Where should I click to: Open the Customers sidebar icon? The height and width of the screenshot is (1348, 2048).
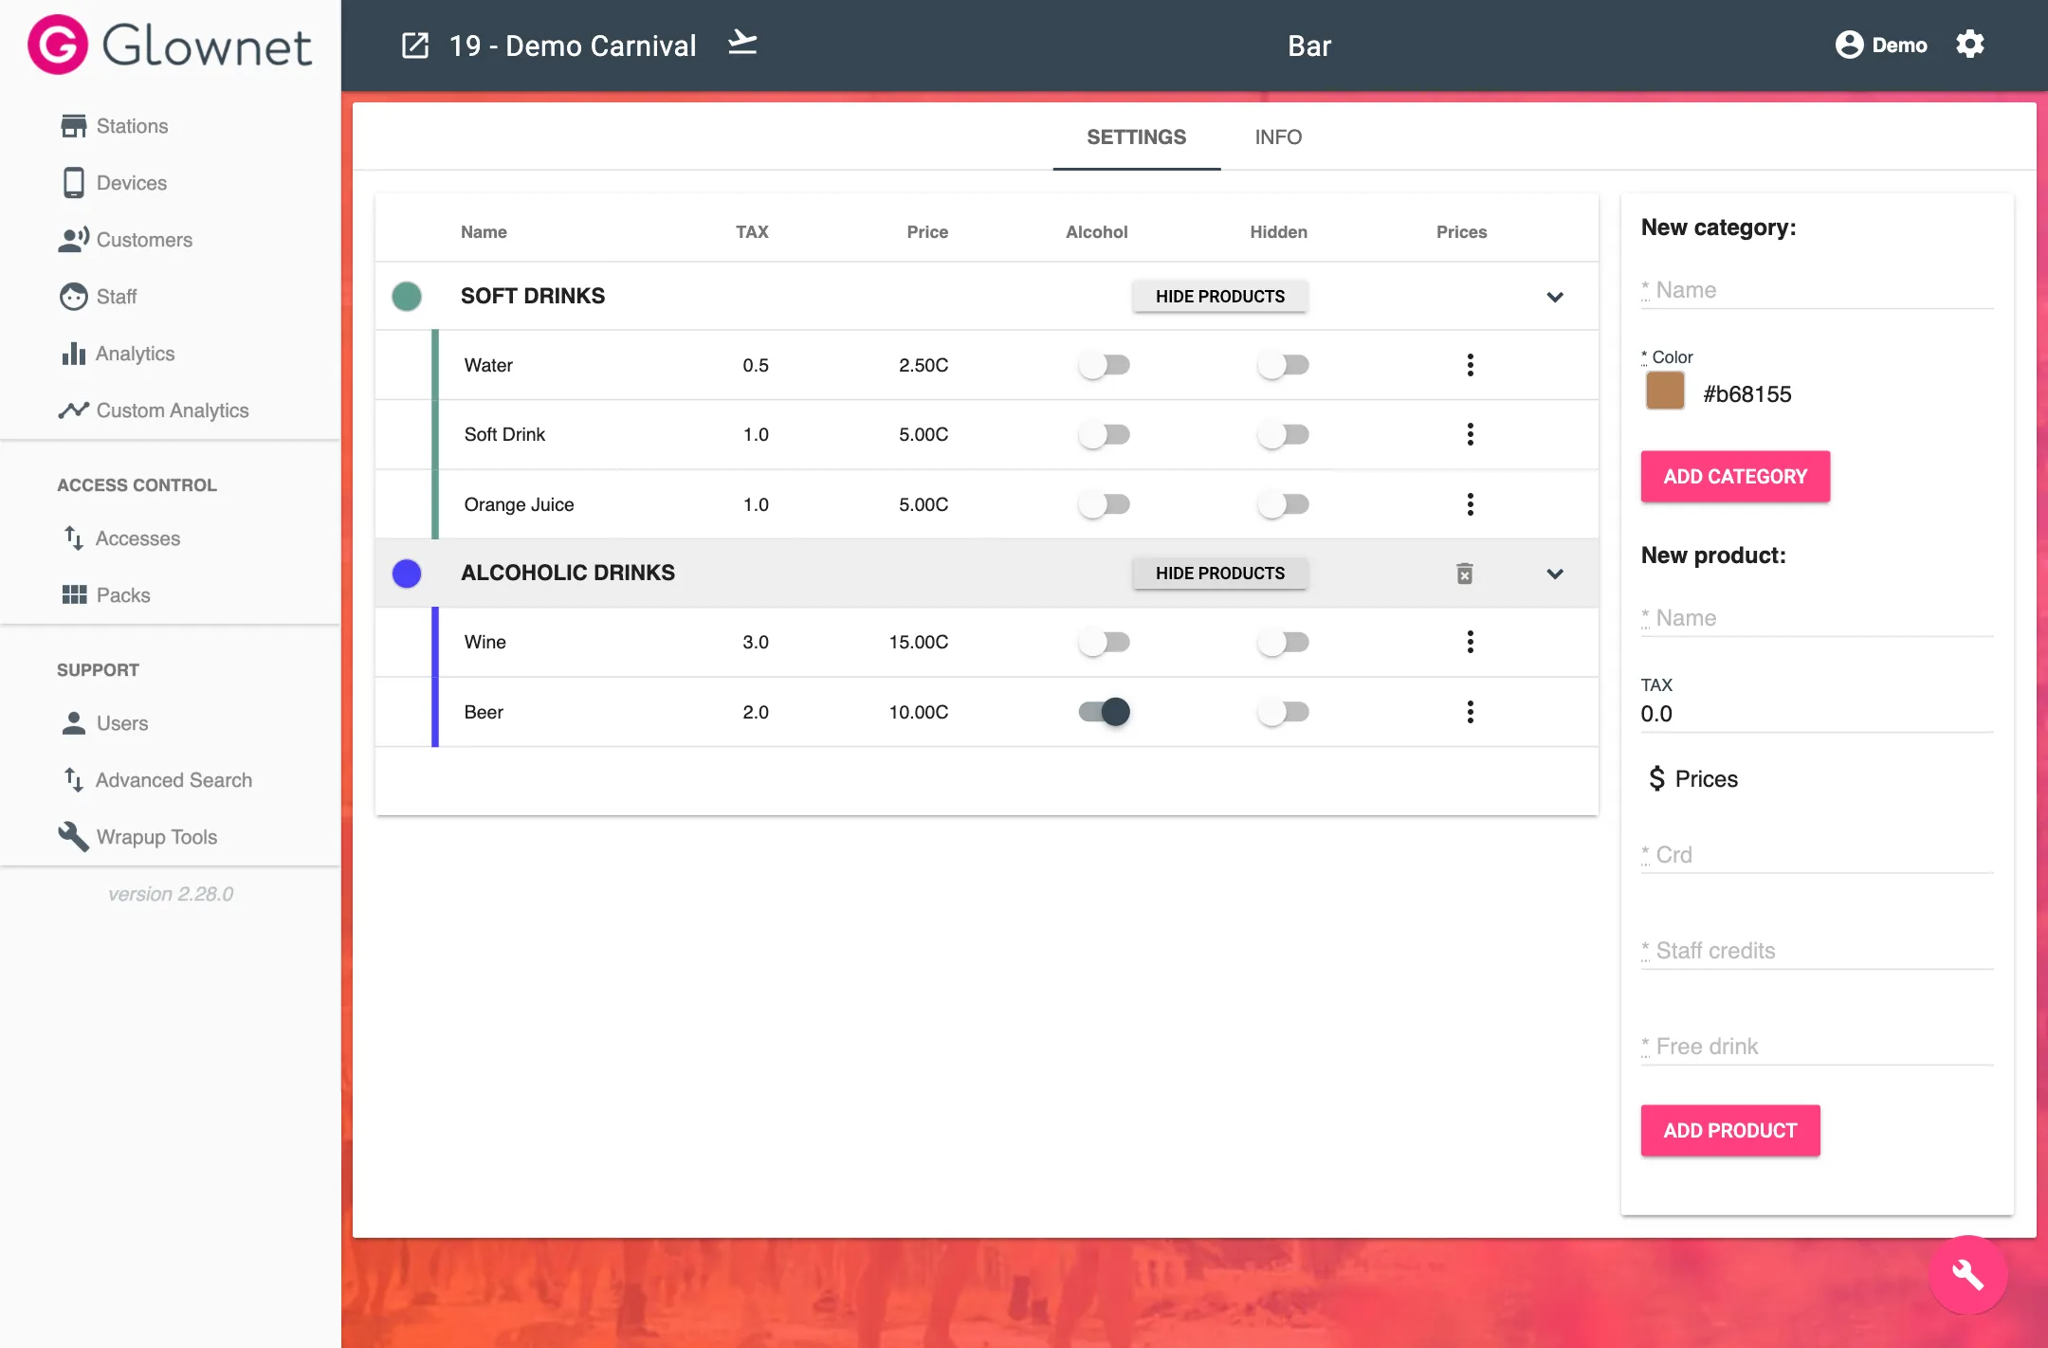pyautogui.click(x=73, y=240)
